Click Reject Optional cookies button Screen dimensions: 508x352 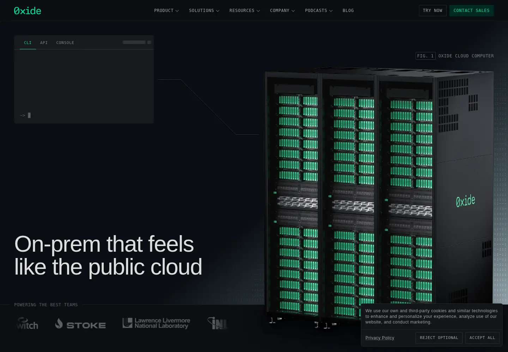(x=439, y=338)
